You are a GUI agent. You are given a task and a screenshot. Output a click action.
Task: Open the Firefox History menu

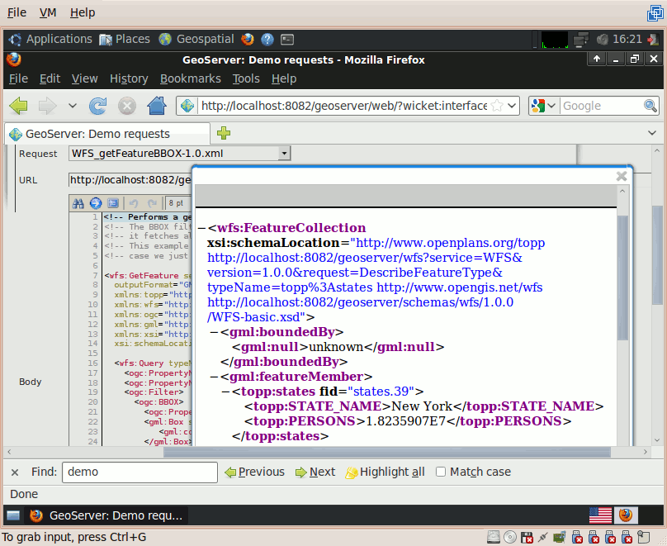129,78
